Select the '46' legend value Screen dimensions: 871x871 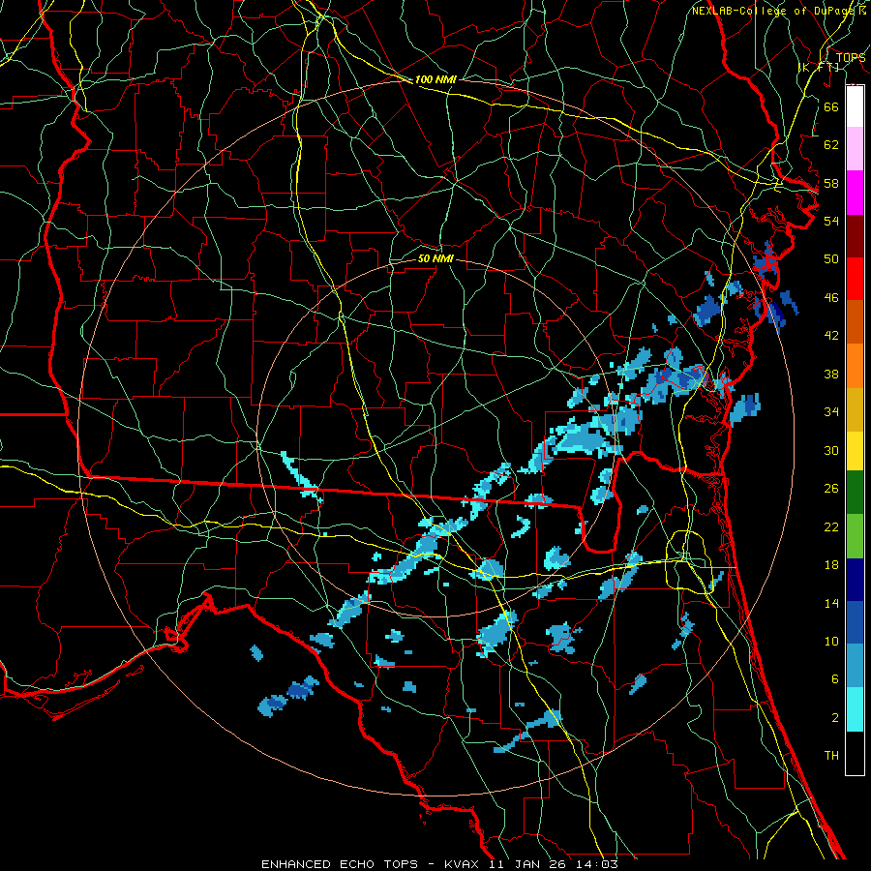coord(831,298)
